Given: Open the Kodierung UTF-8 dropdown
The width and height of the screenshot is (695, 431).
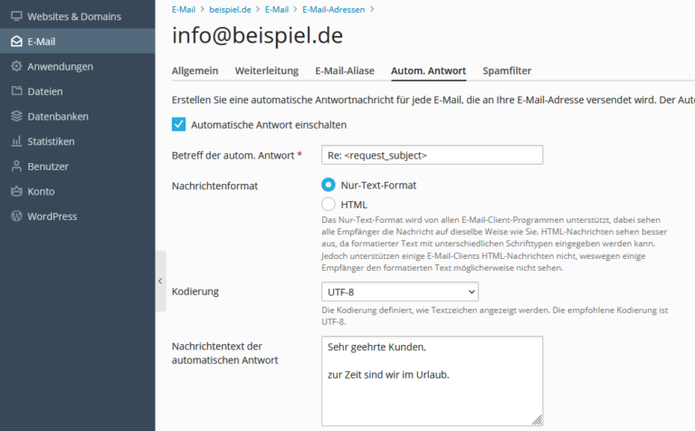Looking at the screenshot, I should click(399, 292).
